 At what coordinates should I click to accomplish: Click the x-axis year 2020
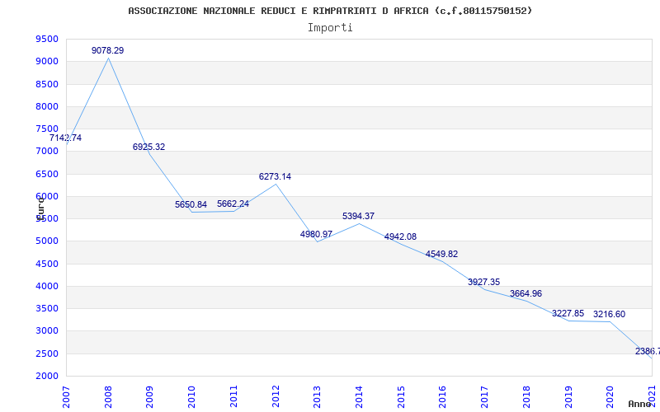pos(610,396)
